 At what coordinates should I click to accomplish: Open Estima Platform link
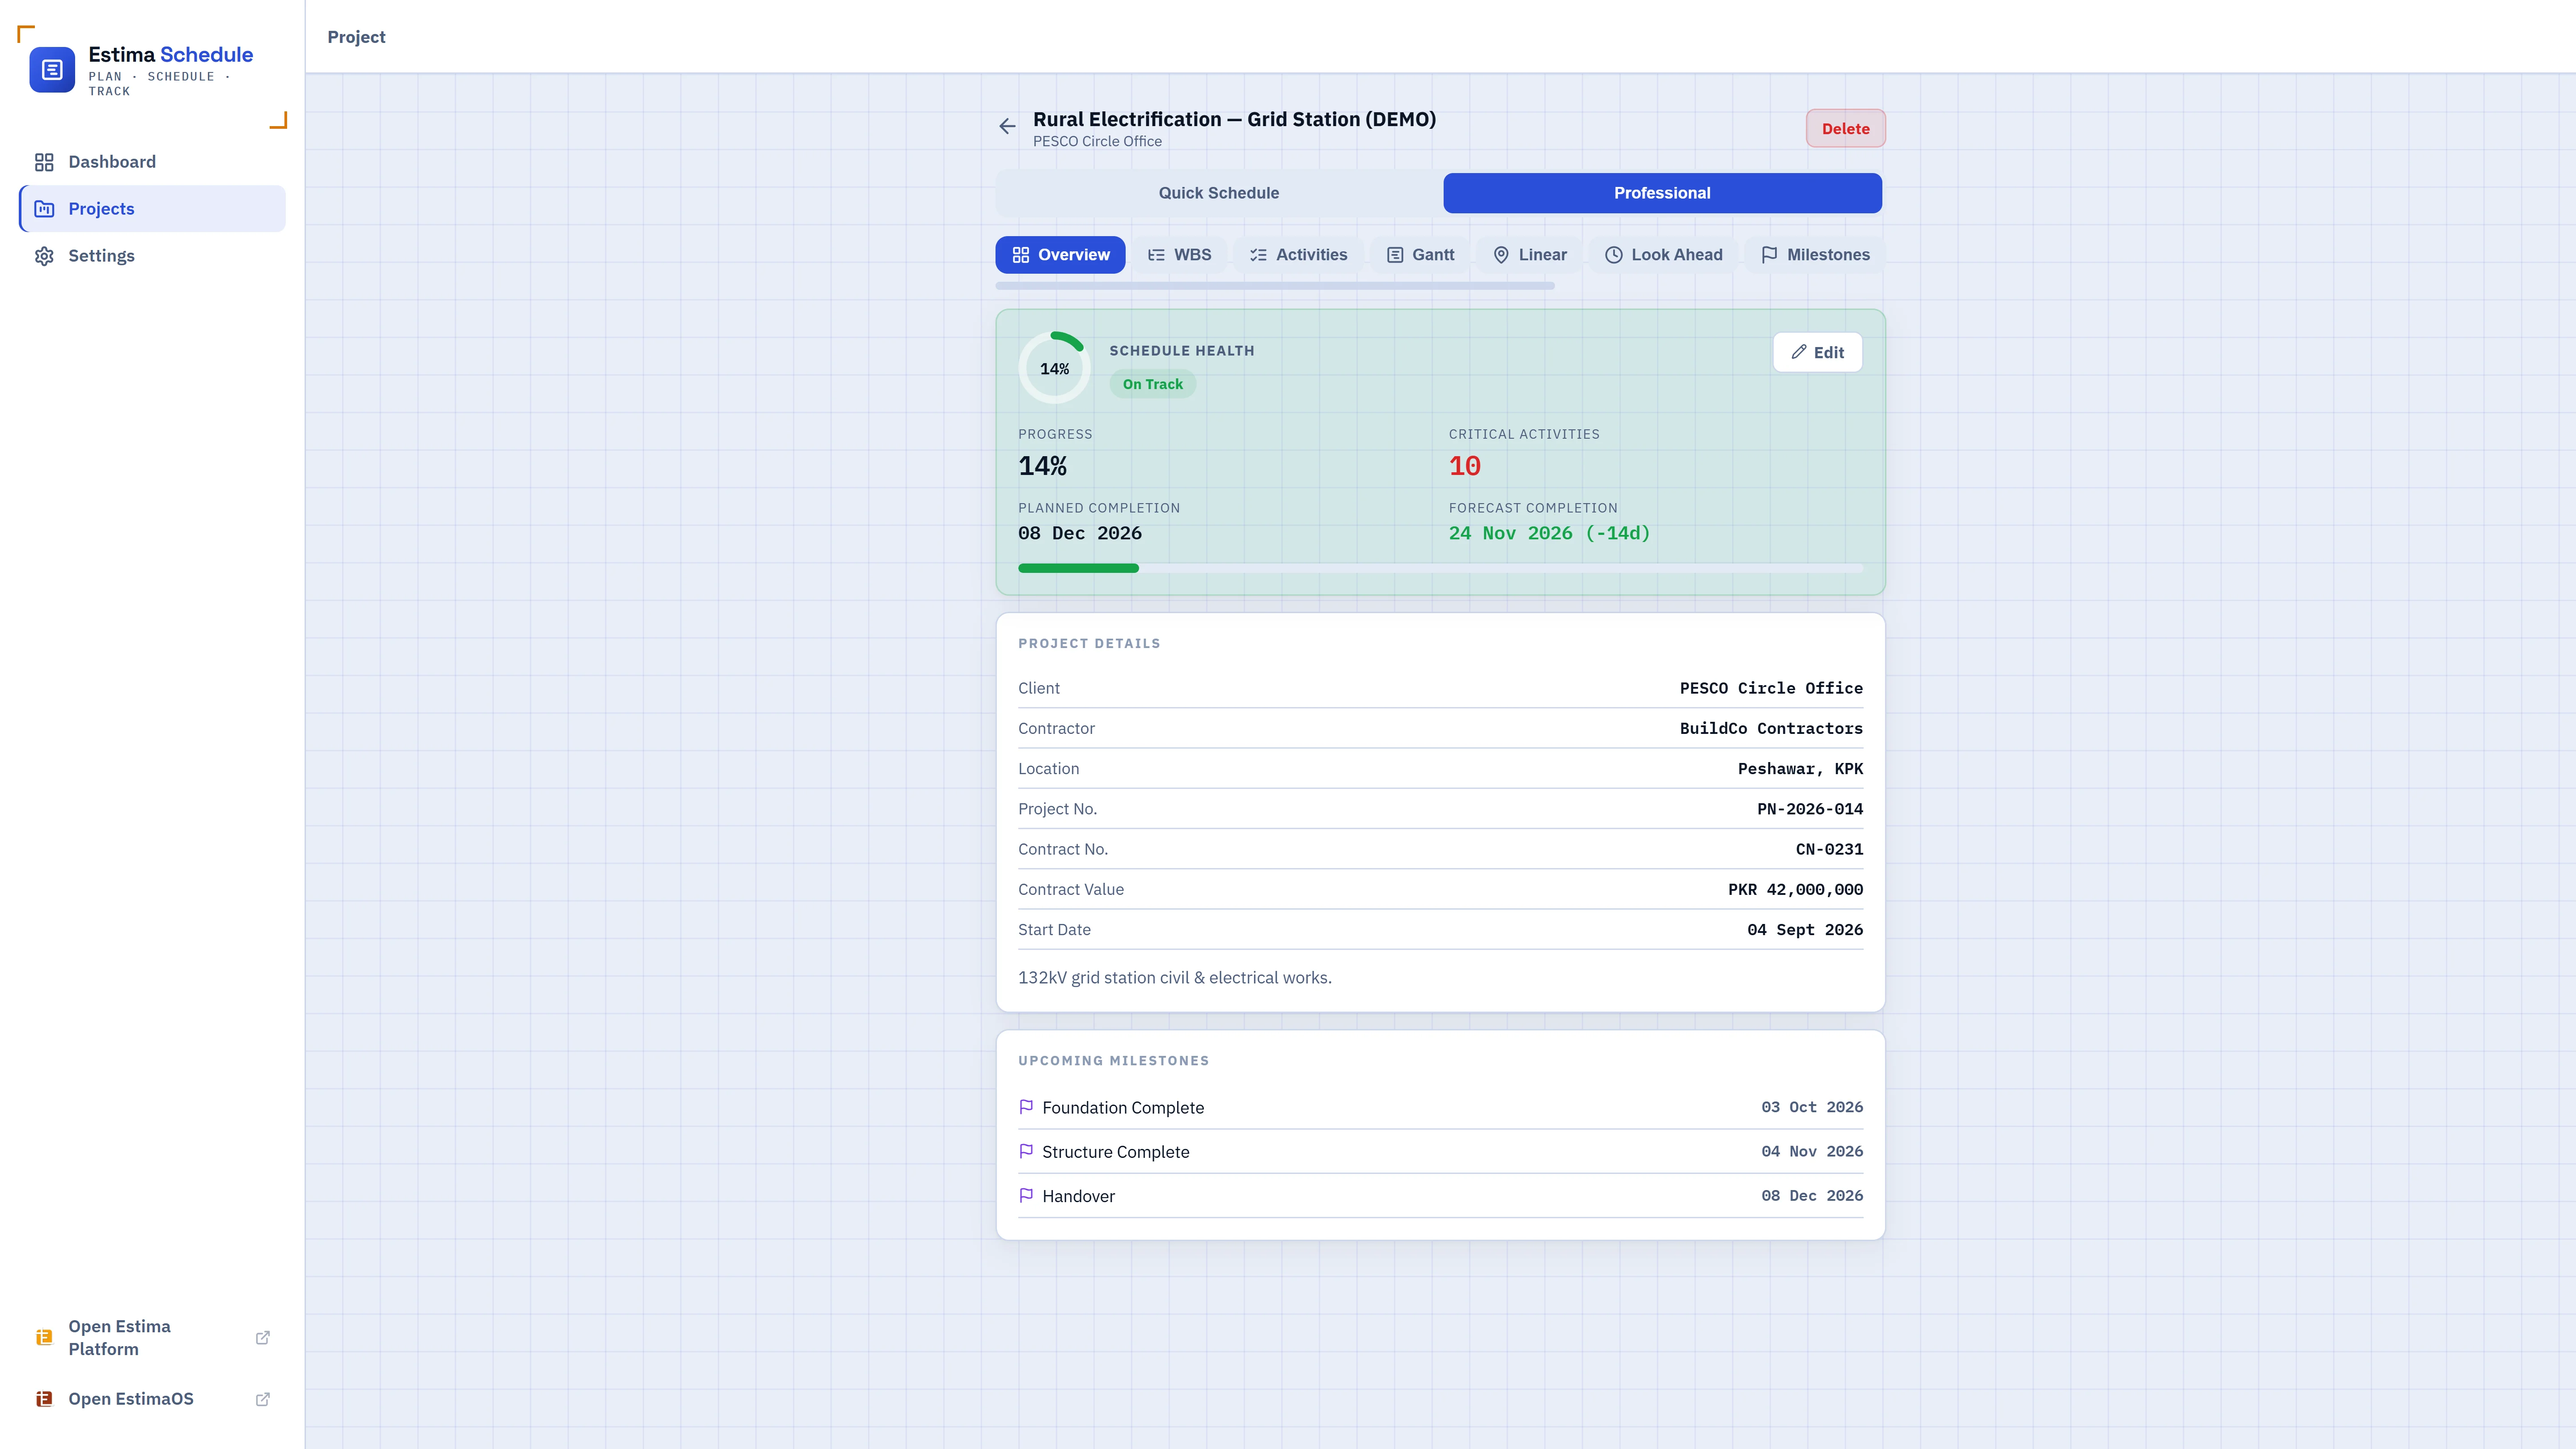click(152, 1337)
